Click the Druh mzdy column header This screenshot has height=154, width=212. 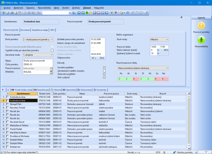point(132,94)
